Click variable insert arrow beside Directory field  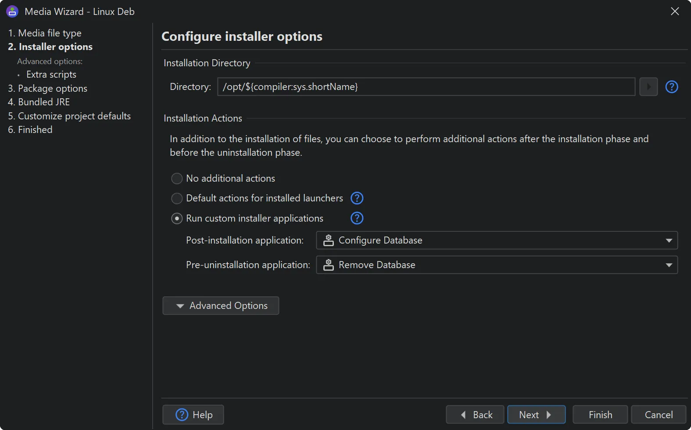click(648, 87)
